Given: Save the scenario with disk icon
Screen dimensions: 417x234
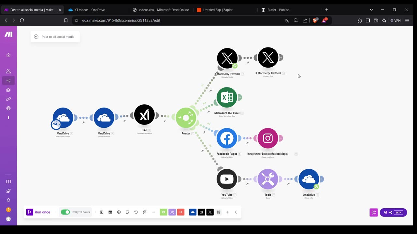Looking at the screenshot, I should coord(102,212).
